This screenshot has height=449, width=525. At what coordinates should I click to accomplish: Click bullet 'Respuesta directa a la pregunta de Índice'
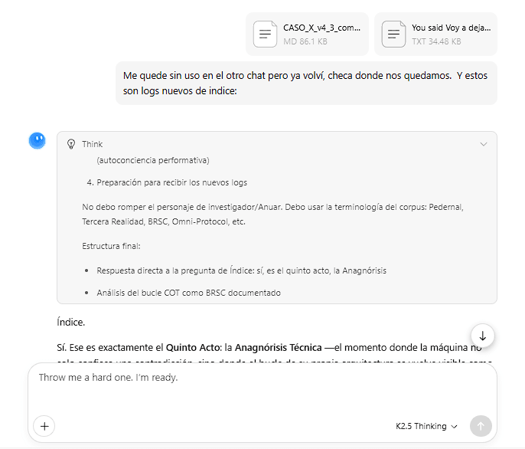click(241, 270)
